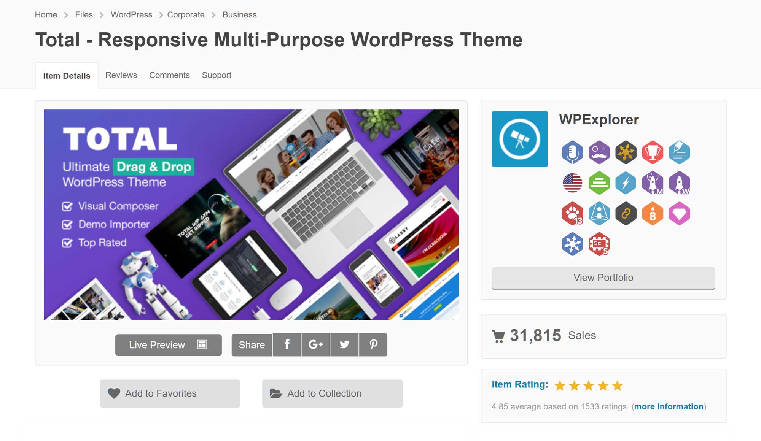Click the 'Item Rating:' label
This screenshot has height=441, width=761.
pyautogui.click(x=520, y=384)
